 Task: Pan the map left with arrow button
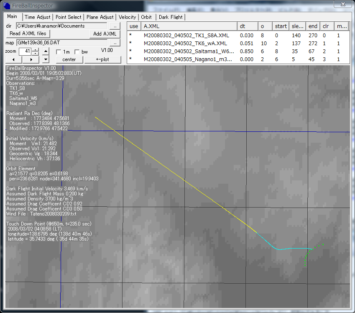pos(15,59)
